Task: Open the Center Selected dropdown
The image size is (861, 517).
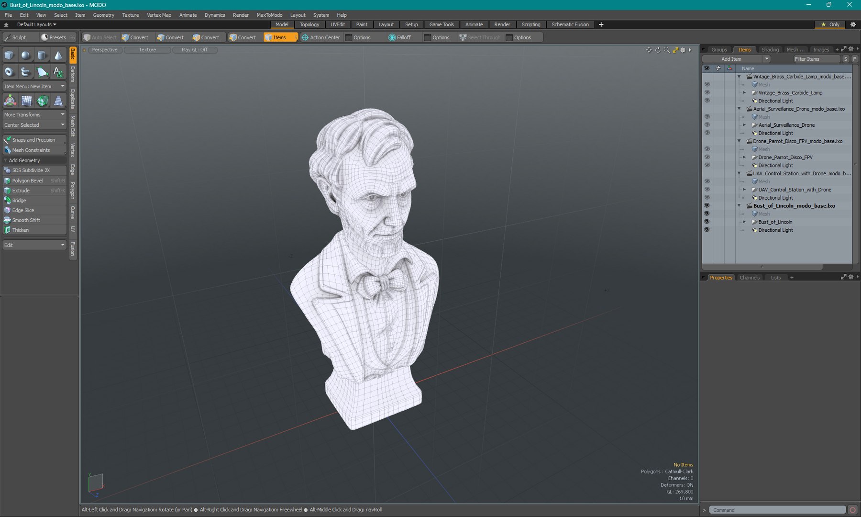Action: (34, 125)
